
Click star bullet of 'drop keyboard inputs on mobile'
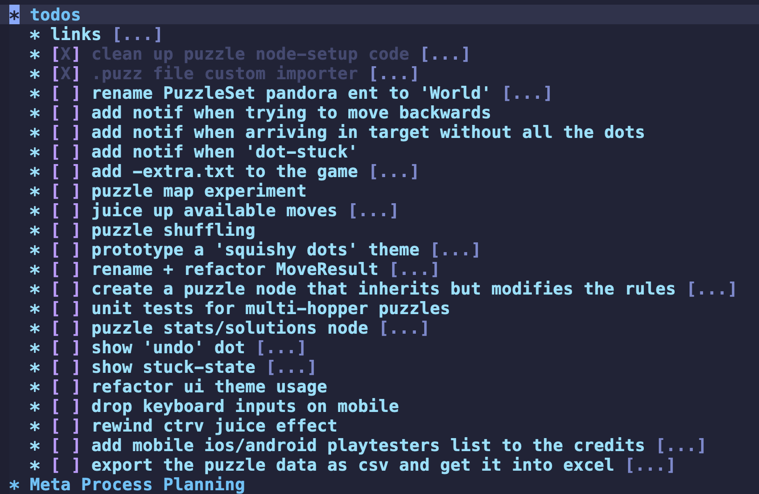tap(35, 407)
